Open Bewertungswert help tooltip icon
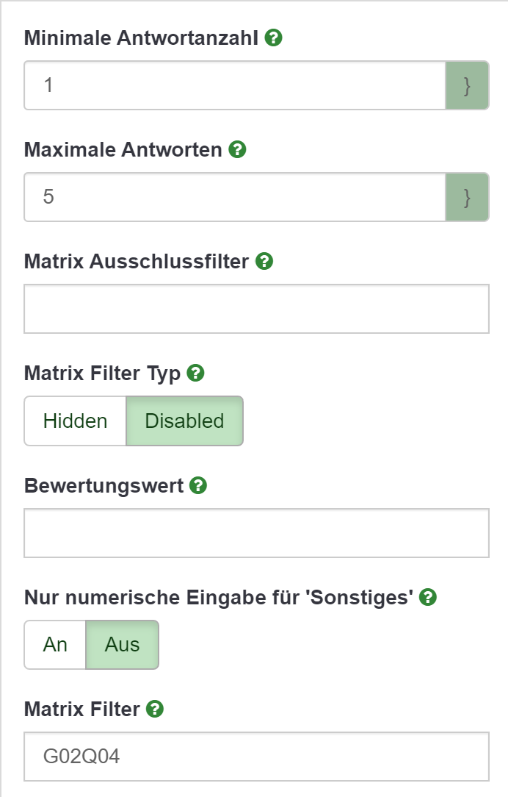Screen dimensions: 508x797 198,486
